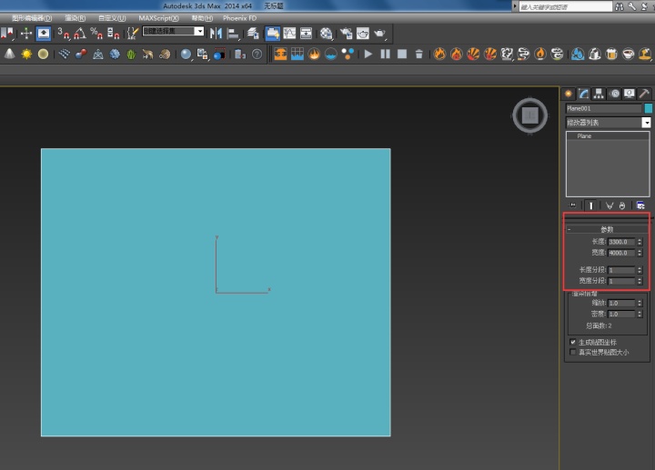Switch to the Modify command panel tab

click(583, 94)
